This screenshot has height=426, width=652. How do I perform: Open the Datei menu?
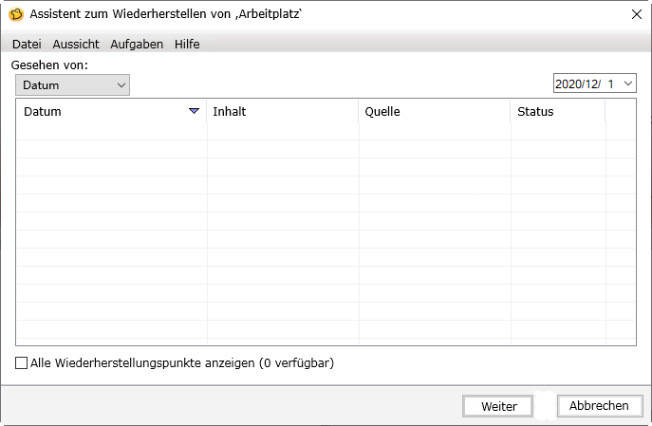[27, 44]
